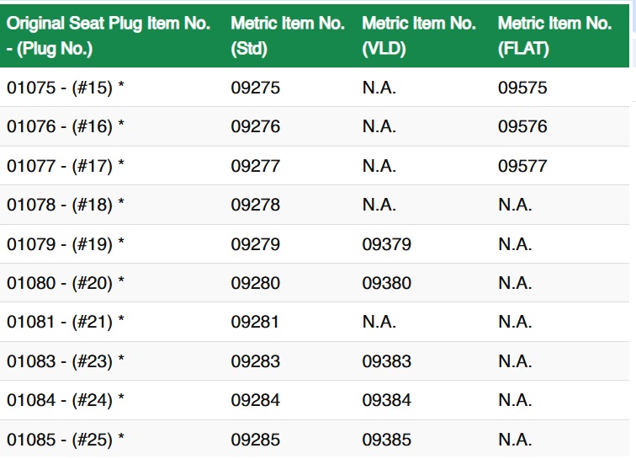Click VLD item number 09380
Screen dimensions: 636x459
coord(387,283)
